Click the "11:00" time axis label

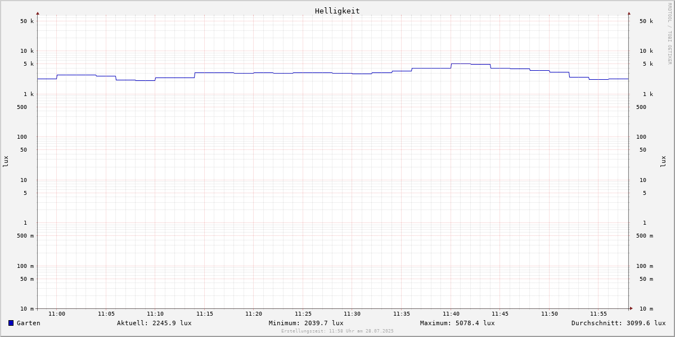(57, 314)
